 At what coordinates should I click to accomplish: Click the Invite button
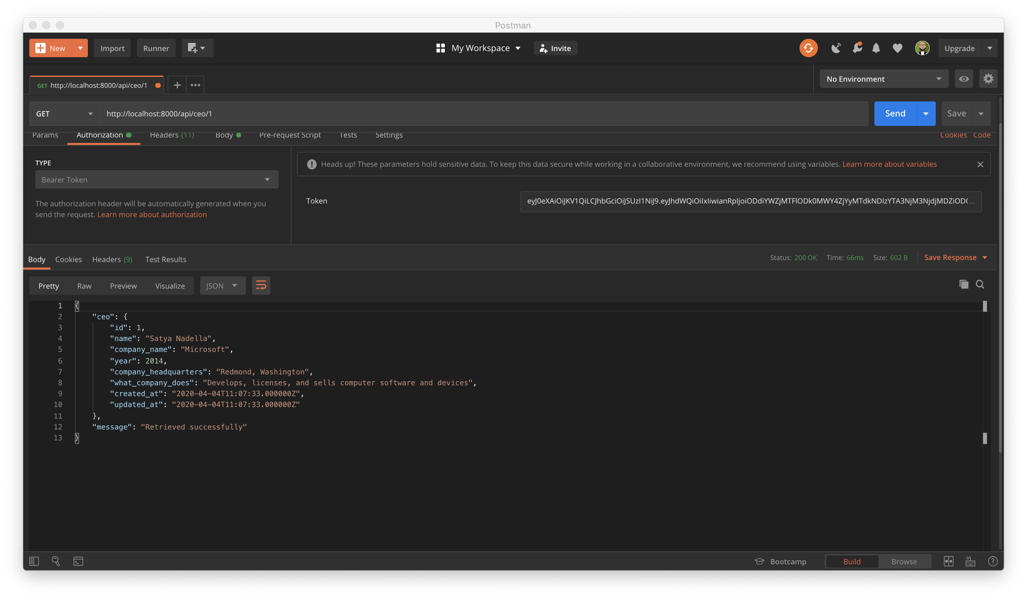pyautogui.click(x=555, y=48)
